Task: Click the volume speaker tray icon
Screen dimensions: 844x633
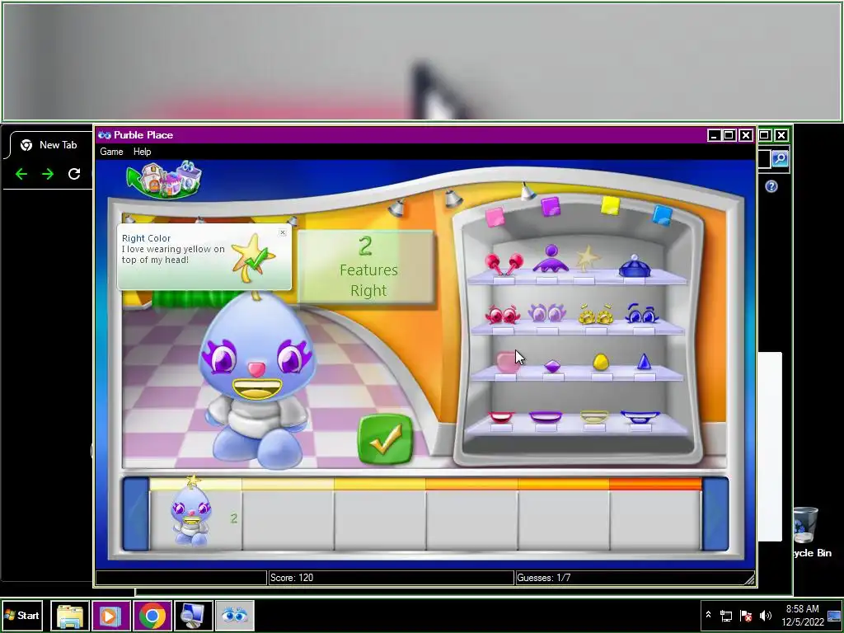Action: (x=765, y=615)
